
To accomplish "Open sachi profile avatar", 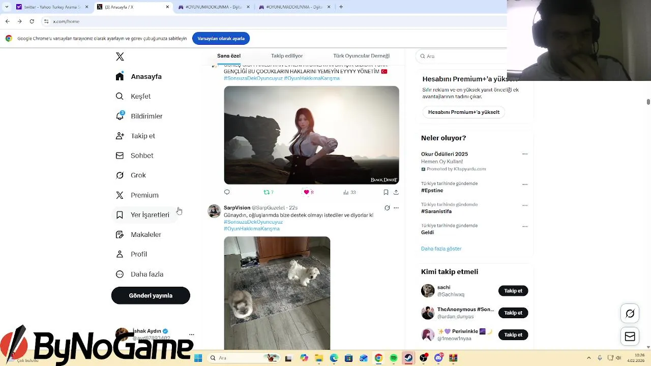I will [428, 291].
